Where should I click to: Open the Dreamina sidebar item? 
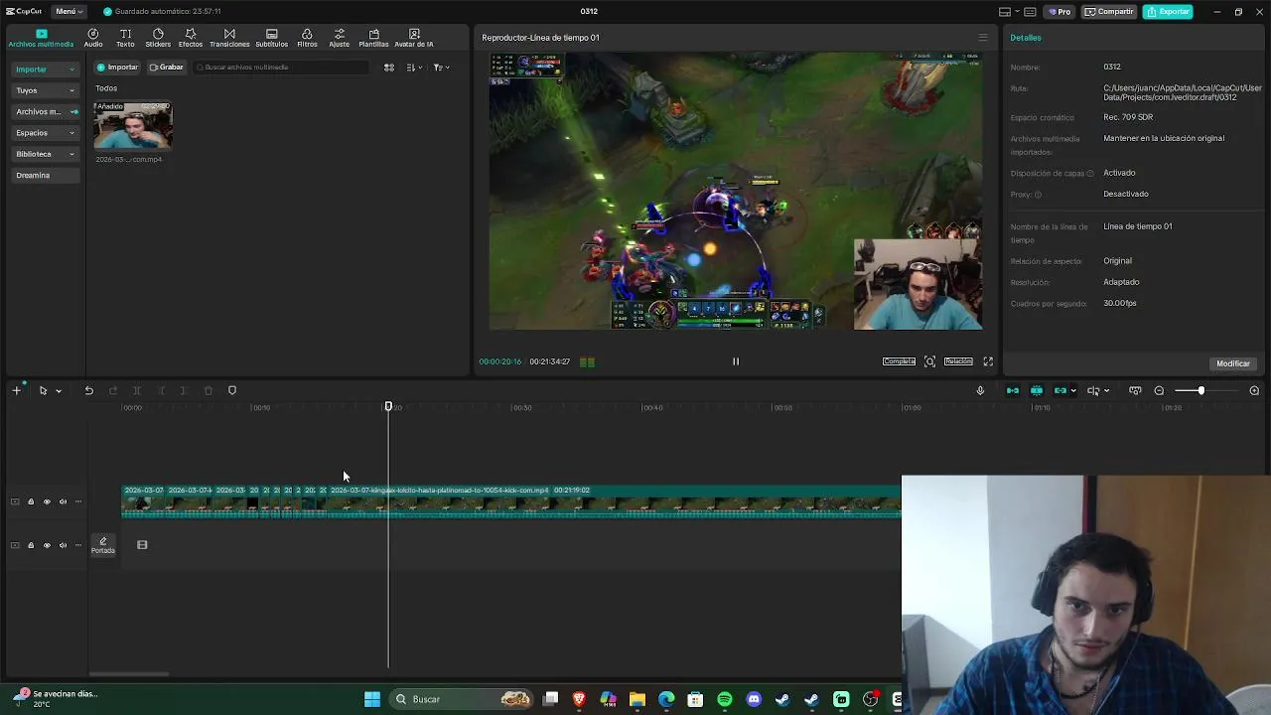pyautogui.click(x=45, y=175)
